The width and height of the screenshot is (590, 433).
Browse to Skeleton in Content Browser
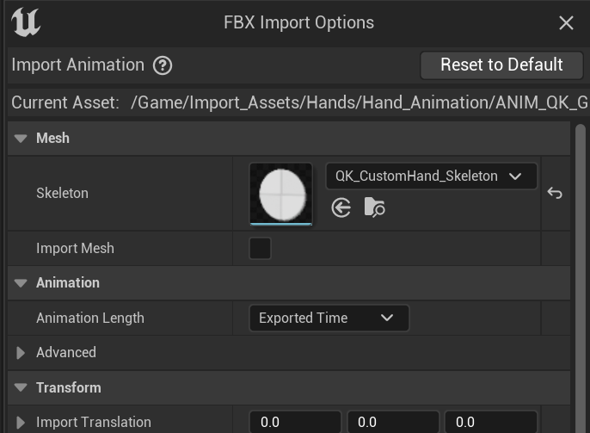374,207
